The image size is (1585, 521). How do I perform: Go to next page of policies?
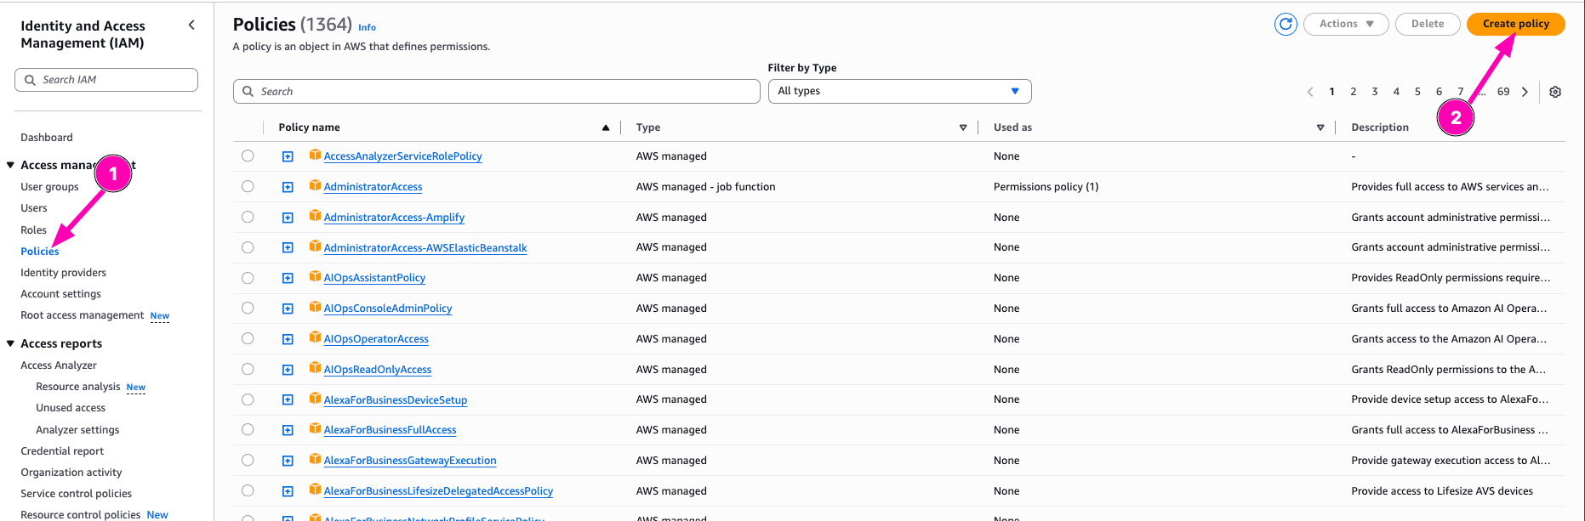click(1525, 92)
